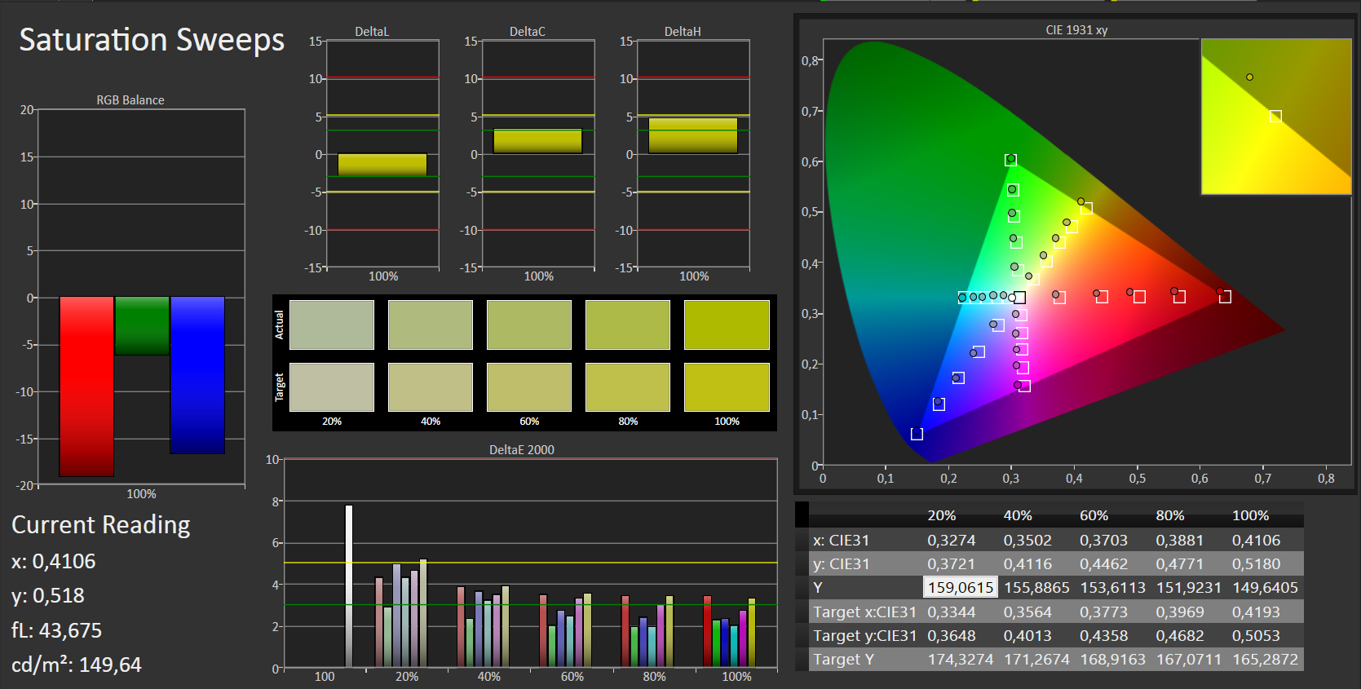
Task: Click the Actual 60% color swatch
Action: click(x=529, y=325)
